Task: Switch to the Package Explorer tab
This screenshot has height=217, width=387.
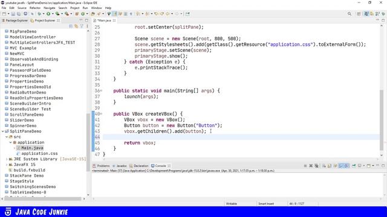Action: coord(15,20)
